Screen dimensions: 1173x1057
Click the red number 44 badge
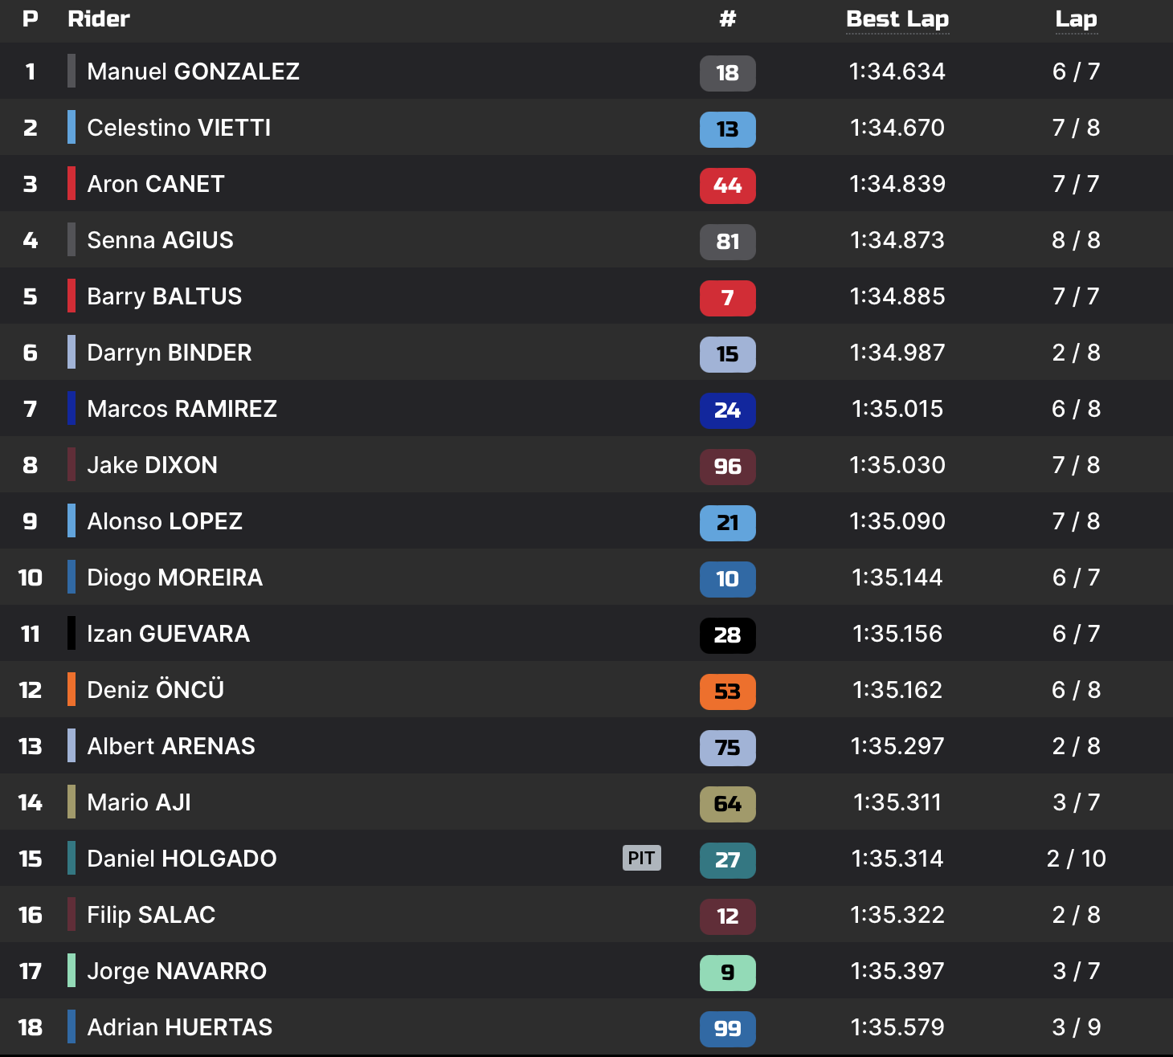point(727,186)
